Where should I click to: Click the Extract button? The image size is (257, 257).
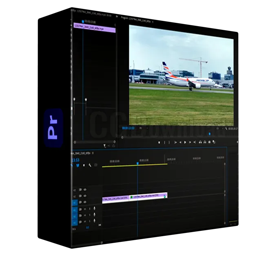205,142
